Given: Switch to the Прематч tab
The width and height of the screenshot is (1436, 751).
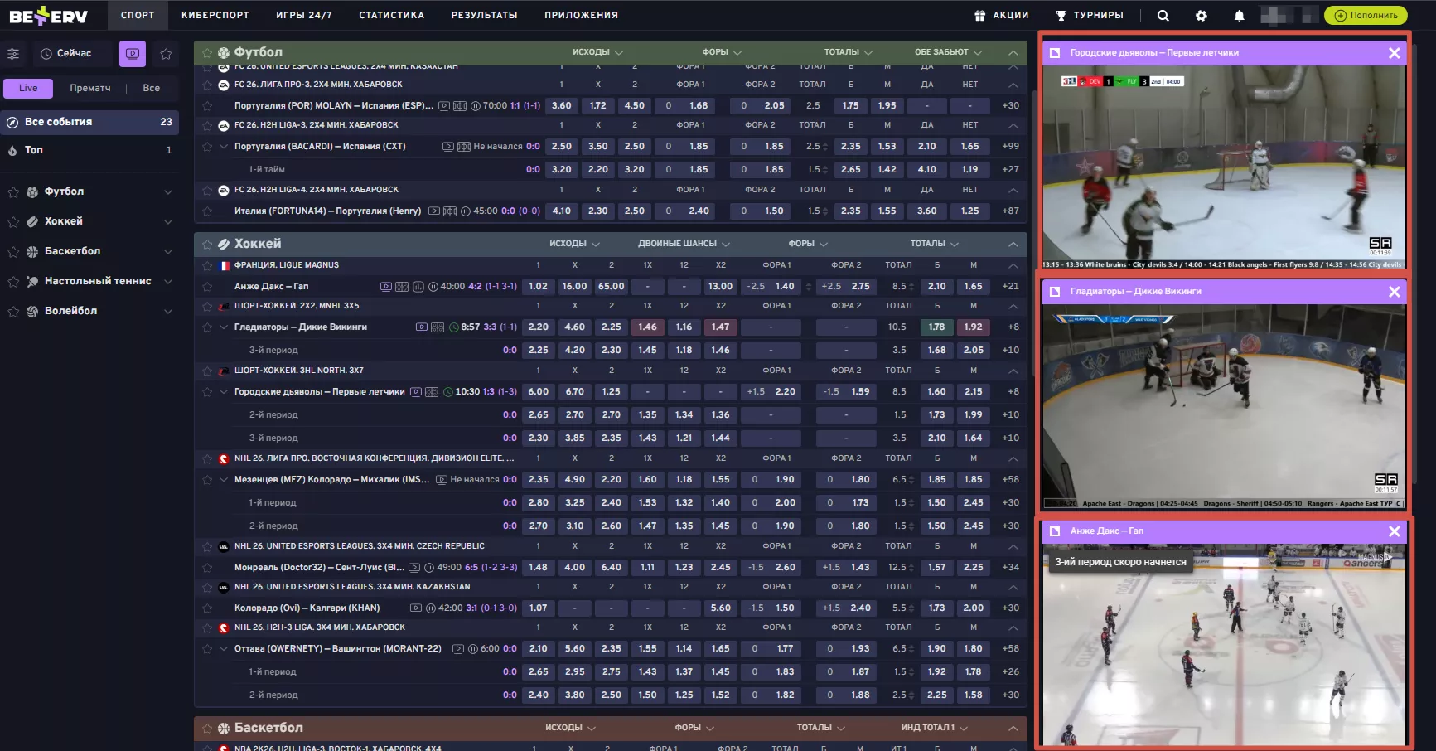Looking at the screenshot, I should click(x=89, y=88).
